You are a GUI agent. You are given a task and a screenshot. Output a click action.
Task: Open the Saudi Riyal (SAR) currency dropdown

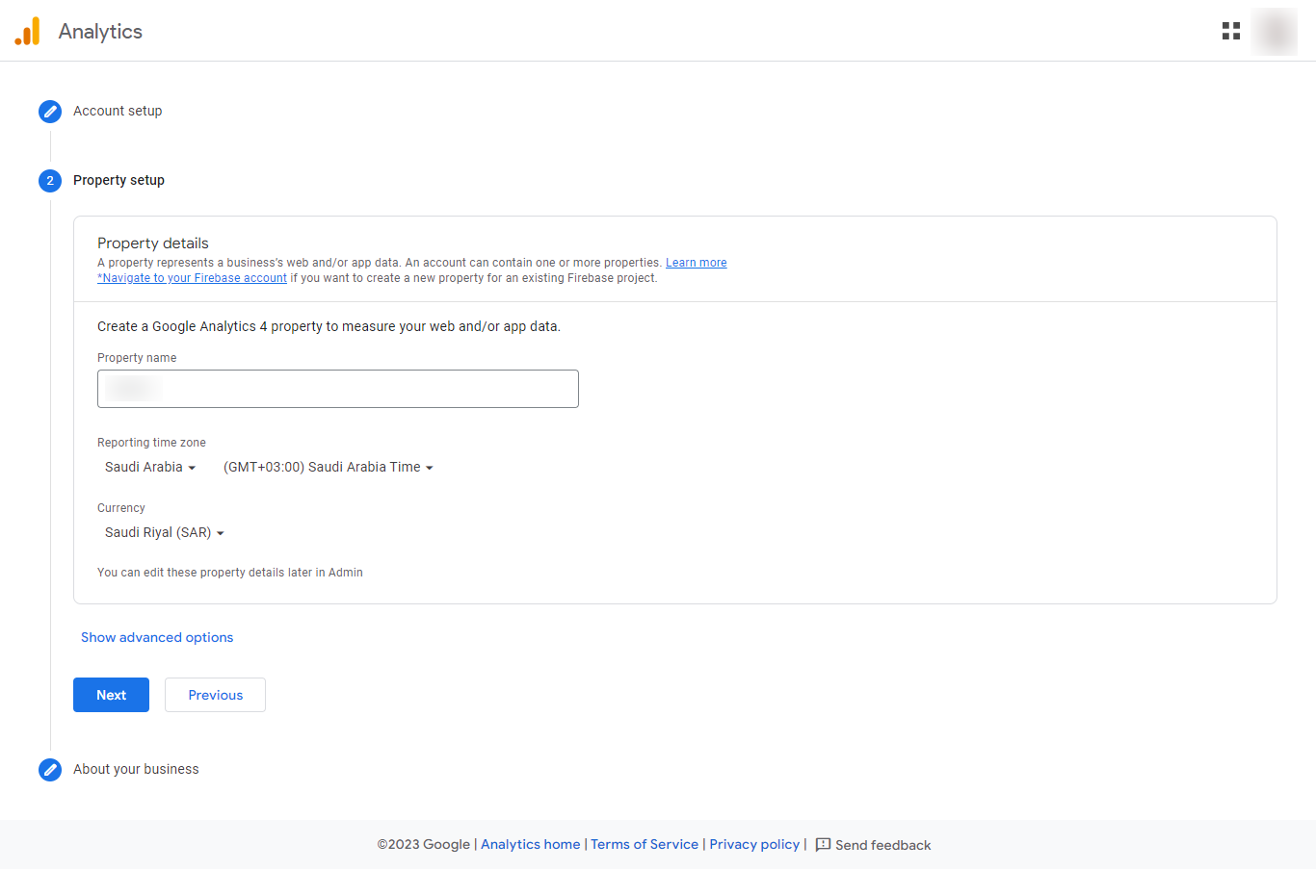(x=165, y=532)
